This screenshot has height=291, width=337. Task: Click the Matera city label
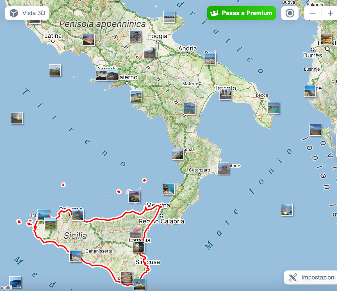pyautogui.click(x=190, y=84)
